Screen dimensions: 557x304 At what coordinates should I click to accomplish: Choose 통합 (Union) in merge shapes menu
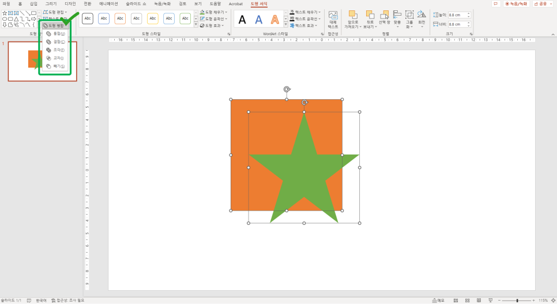tap(55, 34)
